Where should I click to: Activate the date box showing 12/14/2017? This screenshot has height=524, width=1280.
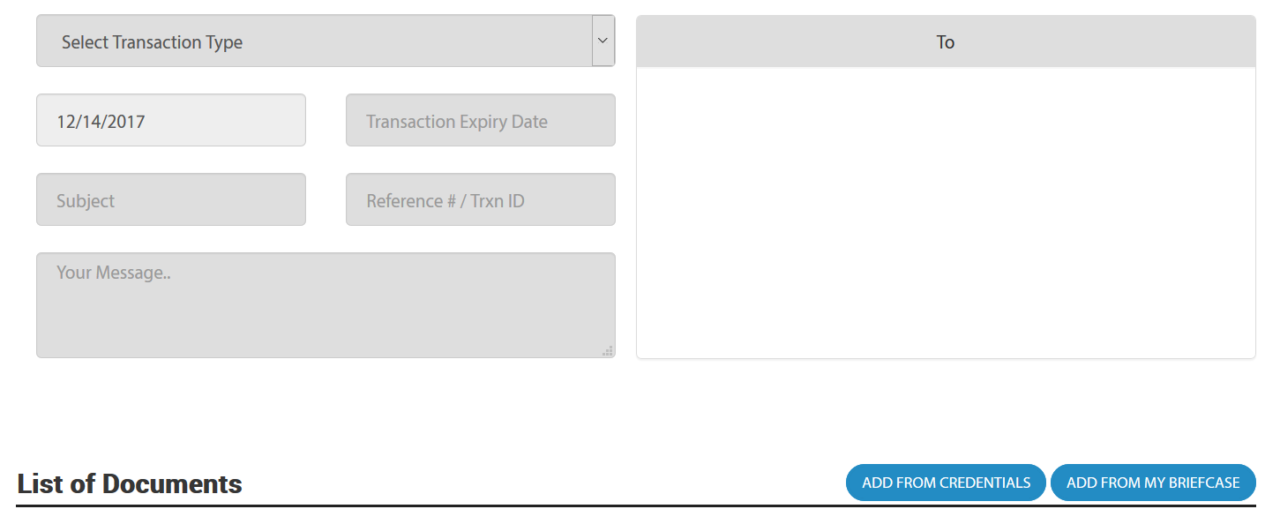click(171, 120)
